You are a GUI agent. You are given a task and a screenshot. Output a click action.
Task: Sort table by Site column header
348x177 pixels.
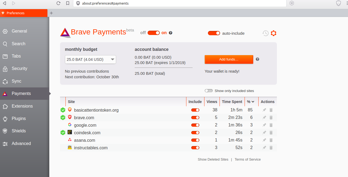click(x=126, y=102)
